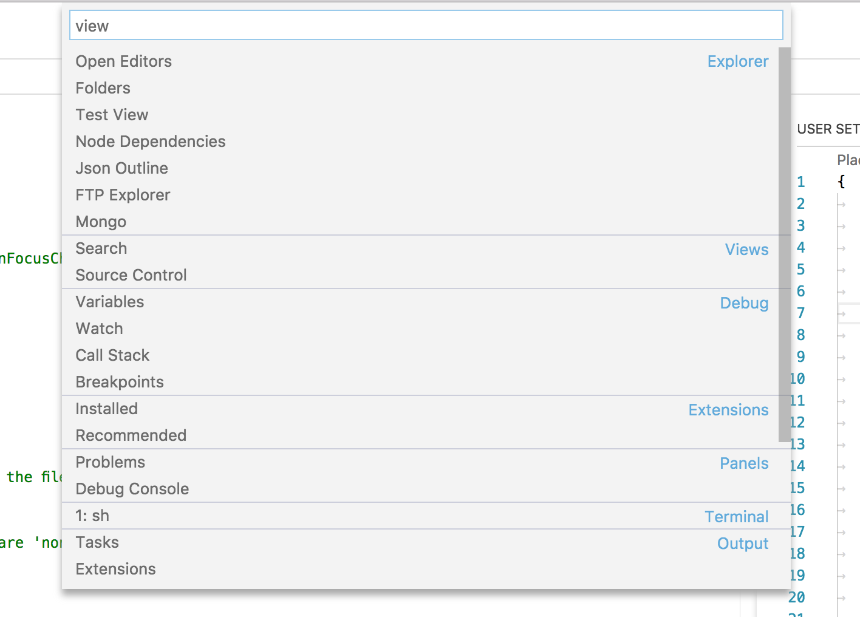Image resolution: width=860 pixels, height=617 pixels.
Task: Click the view search input field
Action: pos(425,25)
